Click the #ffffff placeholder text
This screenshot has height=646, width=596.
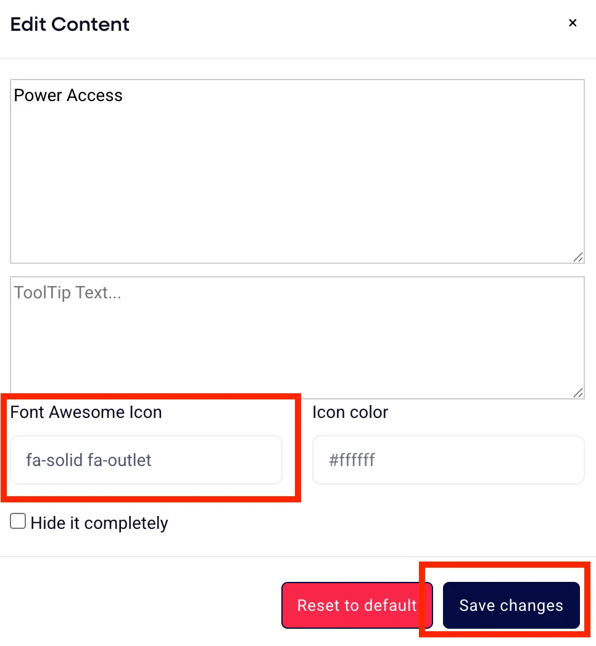pyautogui.click(x=352, y=460)
